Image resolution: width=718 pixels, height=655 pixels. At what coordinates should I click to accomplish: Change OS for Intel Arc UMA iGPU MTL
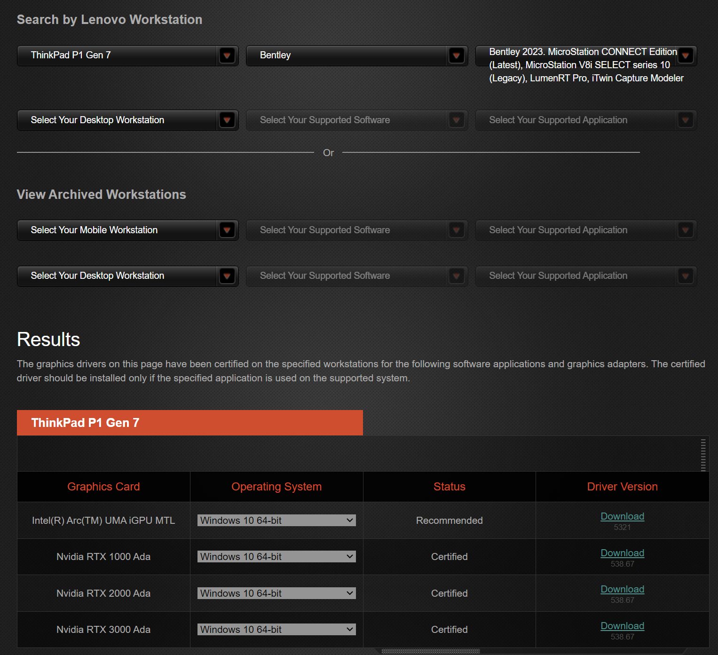coord(276,521)
